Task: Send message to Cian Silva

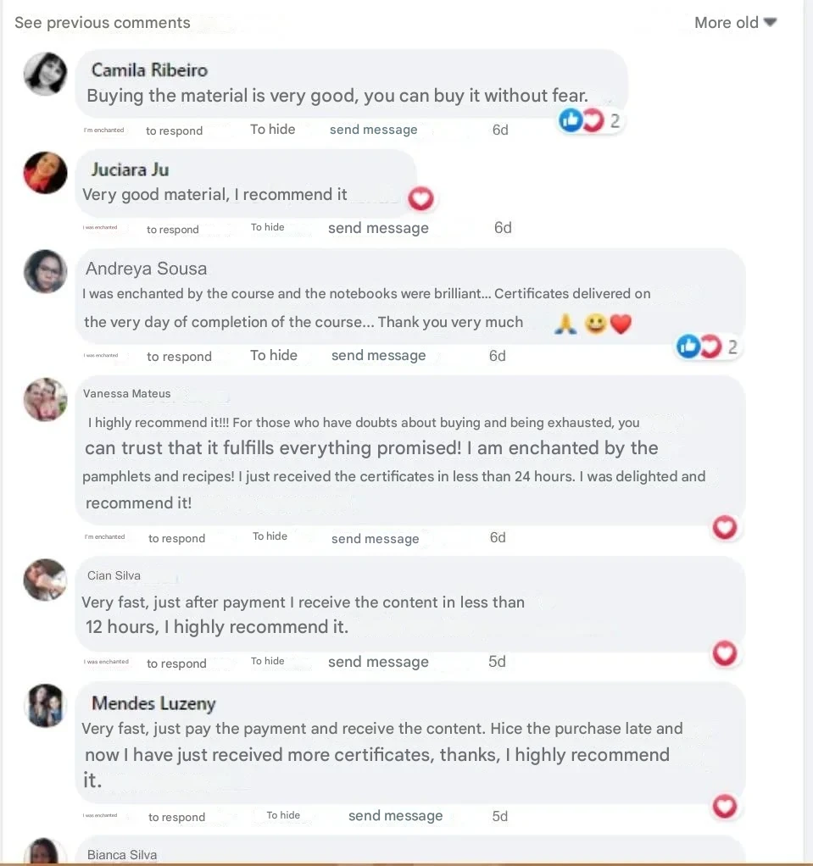Action: point(378,662)
